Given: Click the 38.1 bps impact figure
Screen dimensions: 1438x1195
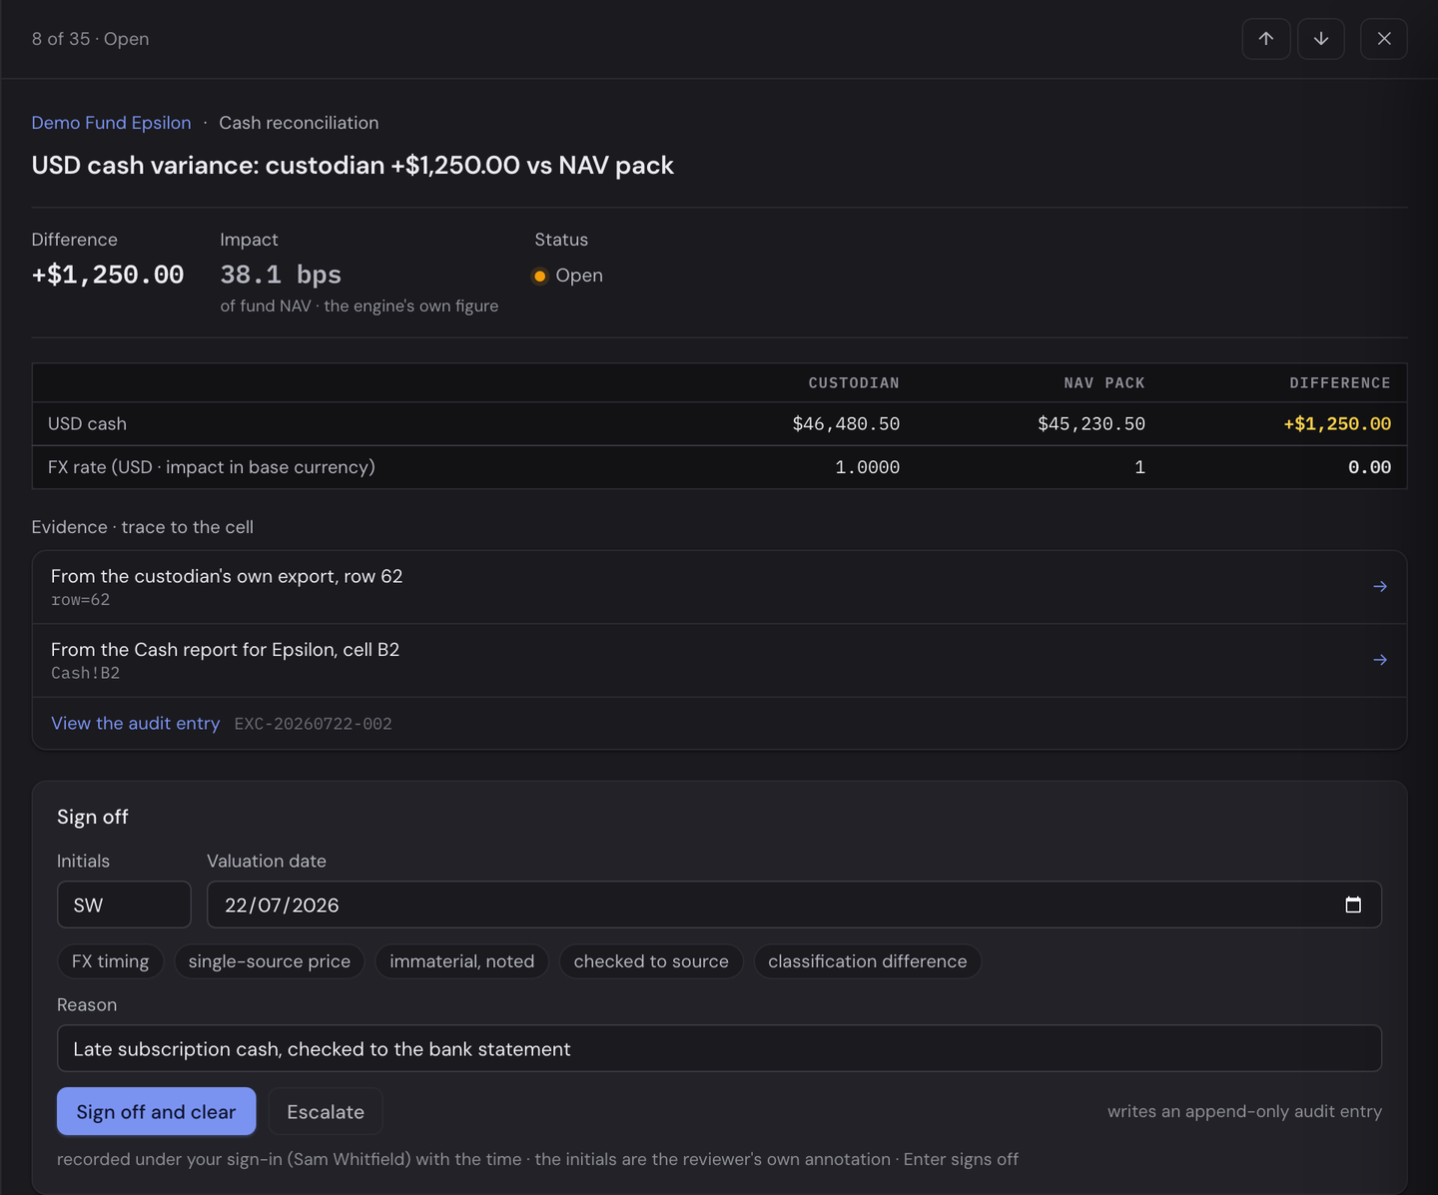Looking at the screenshot, I should point(281,275).
